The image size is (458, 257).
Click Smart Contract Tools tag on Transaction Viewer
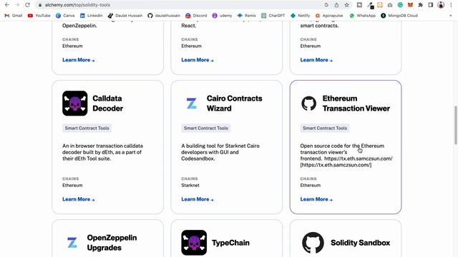325,128
